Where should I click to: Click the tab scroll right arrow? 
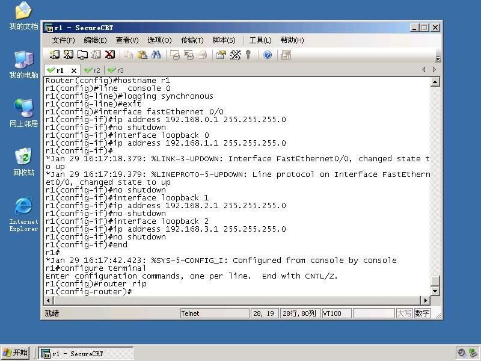434,70
